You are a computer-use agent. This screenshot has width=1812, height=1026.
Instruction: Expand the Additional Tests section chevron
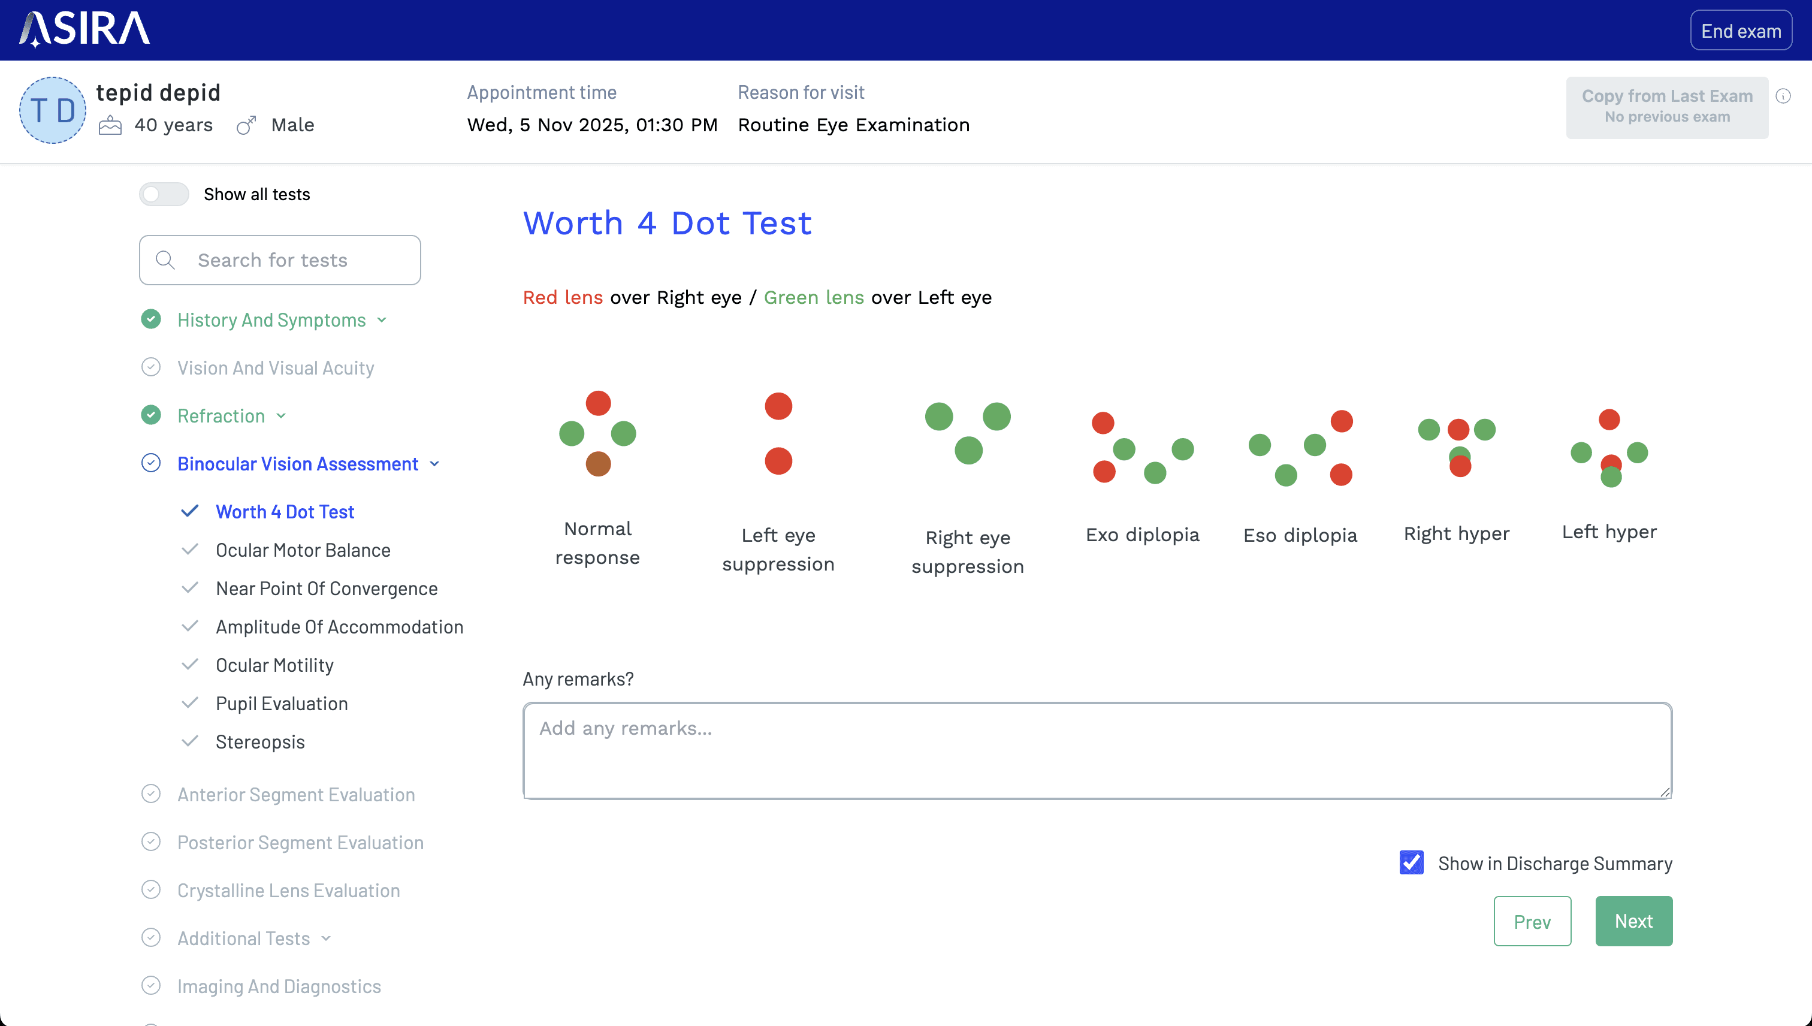point(325,938)
